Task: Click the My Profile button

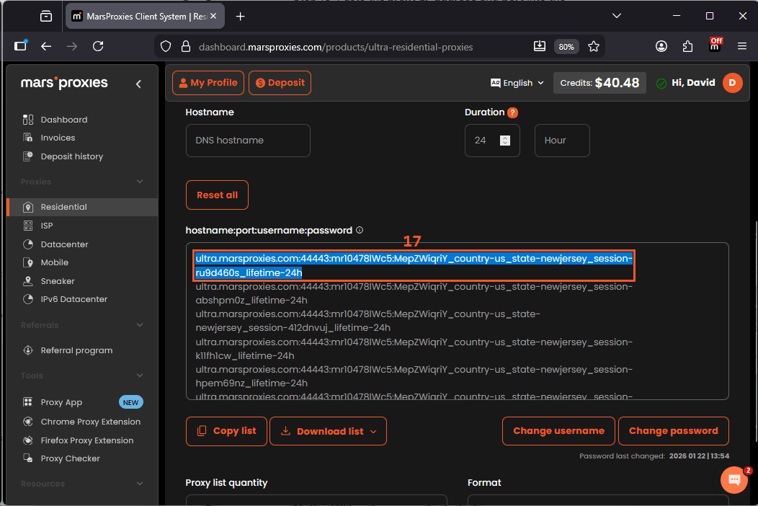Action: [208, 83]
